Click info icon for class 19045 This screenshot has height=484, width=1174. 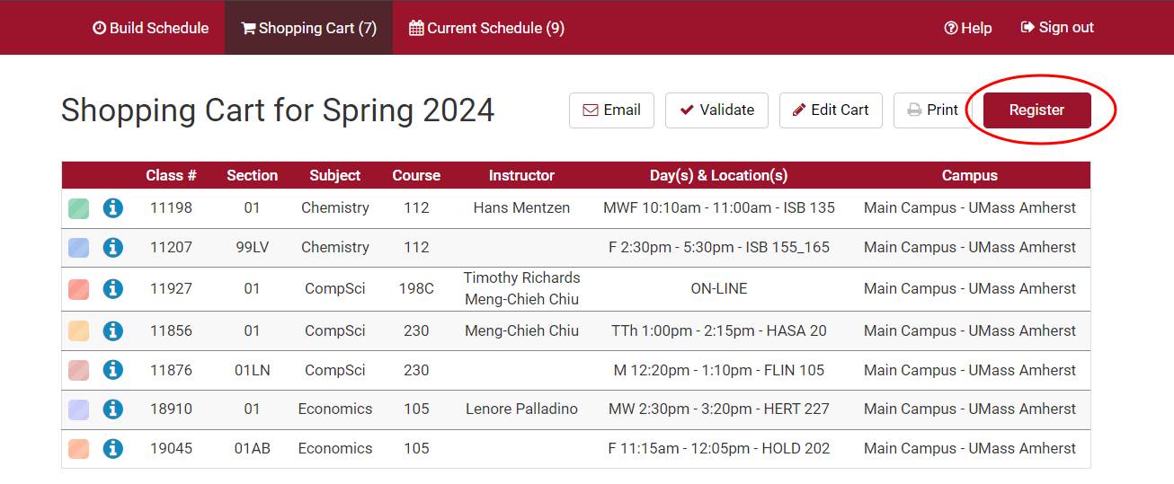coord(112,448)
